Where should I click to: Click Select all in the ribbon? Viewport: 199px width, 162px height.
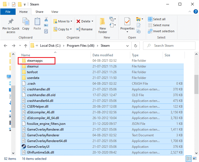[x=157, y=19]
